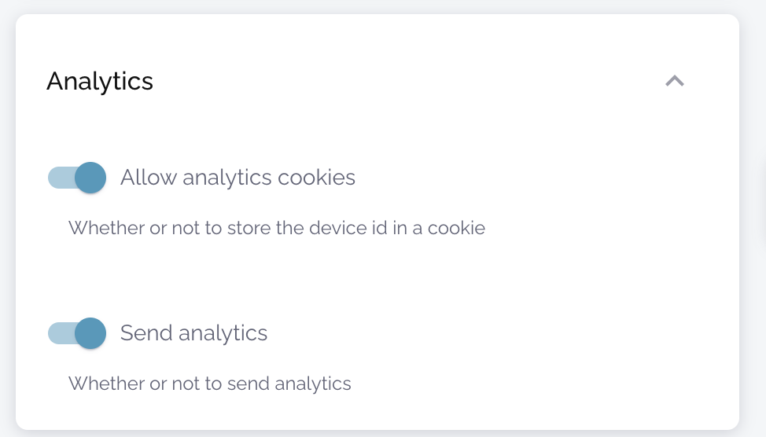The height and width of the screenshot is (437, 766).
Task: Click the 'Whether or not to send analytics' description
Action: click(x=209, y=384)
